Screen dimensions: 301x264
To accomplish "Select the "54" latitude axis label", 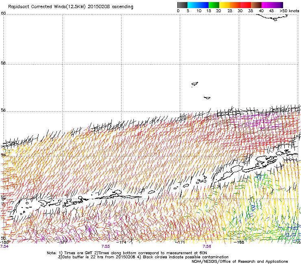I will [3, 155].
